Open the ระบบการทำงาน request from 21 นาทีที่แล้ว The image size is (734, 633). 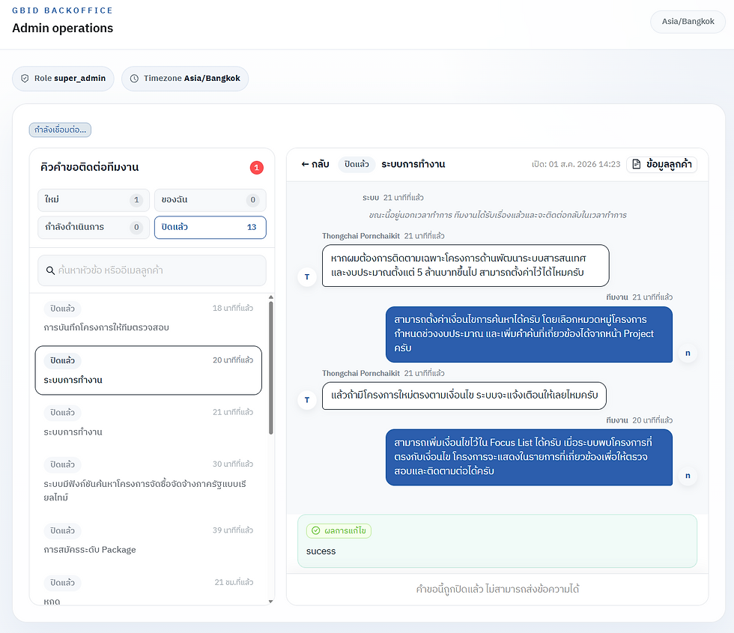pyautogui.click(x=148, y=422)
